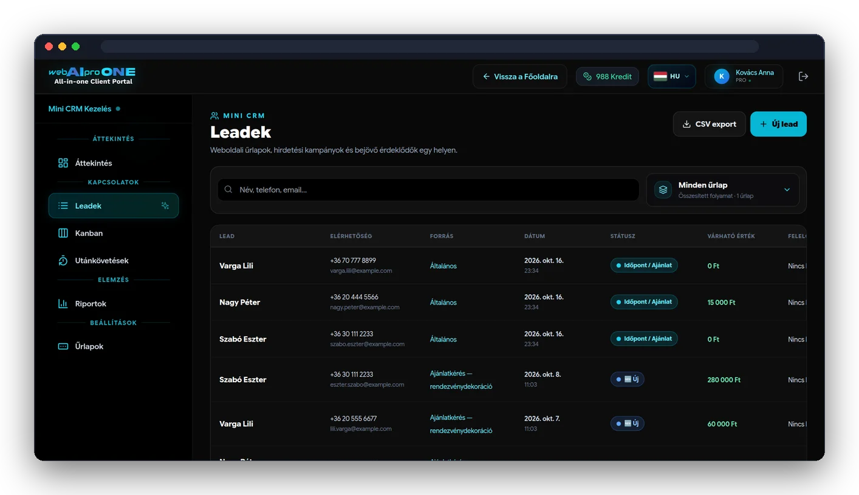Image resolution: width=859 pixels, height=495 pixels.
Task: Click the 280 000 Ft value
Action: 724,380
